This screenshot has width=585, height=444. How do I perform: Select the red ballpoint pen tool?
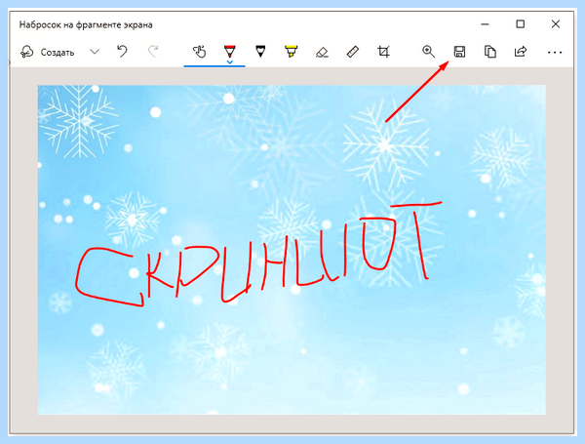230,51
